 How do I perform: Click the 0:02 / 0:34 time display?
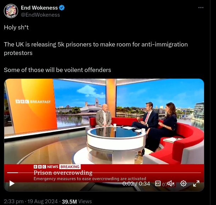[136, 184]
